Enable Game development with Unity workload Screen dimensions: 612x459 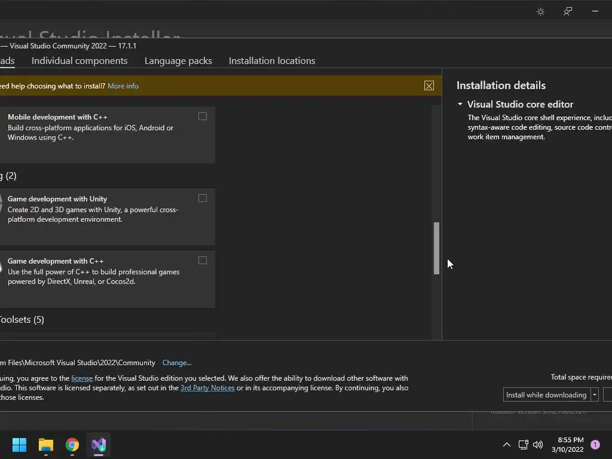[203, 198]
